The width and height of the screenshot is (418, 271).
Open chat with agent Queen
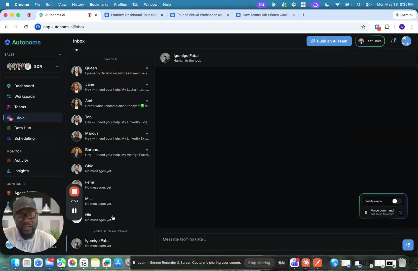click(111, 71)
